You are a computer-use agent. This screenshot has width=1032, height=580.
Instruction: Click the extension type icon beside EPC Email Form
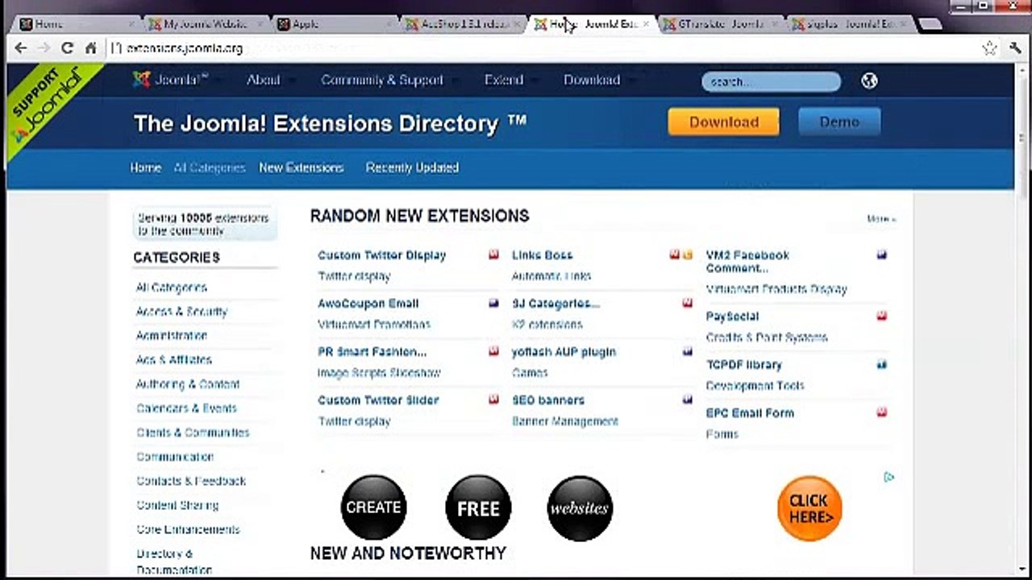pos(882,412)
